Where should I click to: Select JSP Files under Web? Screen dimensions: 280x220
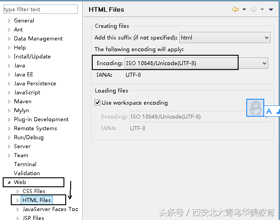pos(33,218)
